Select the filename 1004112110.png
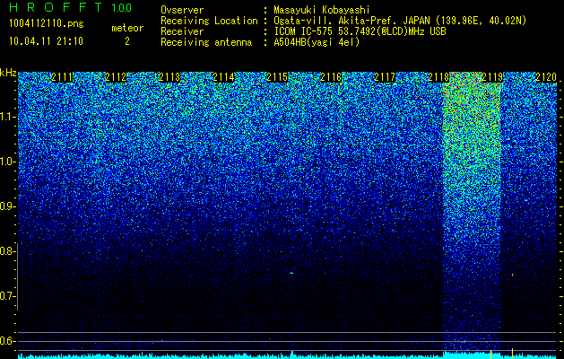The height and width of the screenshot is (359, 564). pos(47,24)
